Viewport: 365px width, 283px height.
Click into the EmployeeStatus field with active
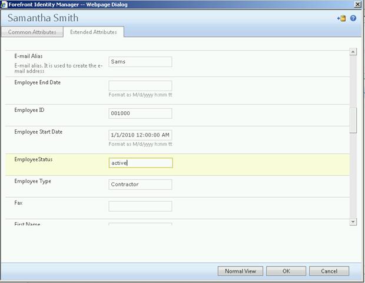click(141, 163)
